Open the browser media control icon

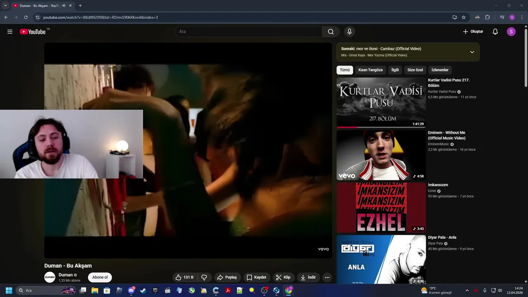pyautogui.click(x=502, y=17)
